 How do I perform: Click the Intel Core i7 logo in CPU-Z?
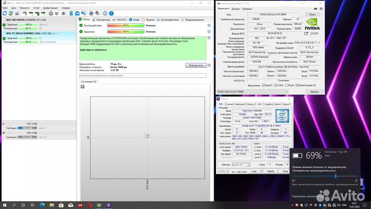(282, 116)
